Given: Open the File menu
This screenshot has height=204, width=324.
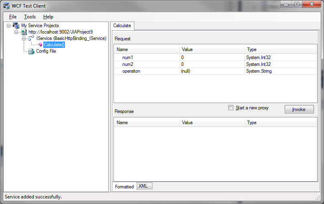Looking at the screenshot, I should click(x=13, y=17).
